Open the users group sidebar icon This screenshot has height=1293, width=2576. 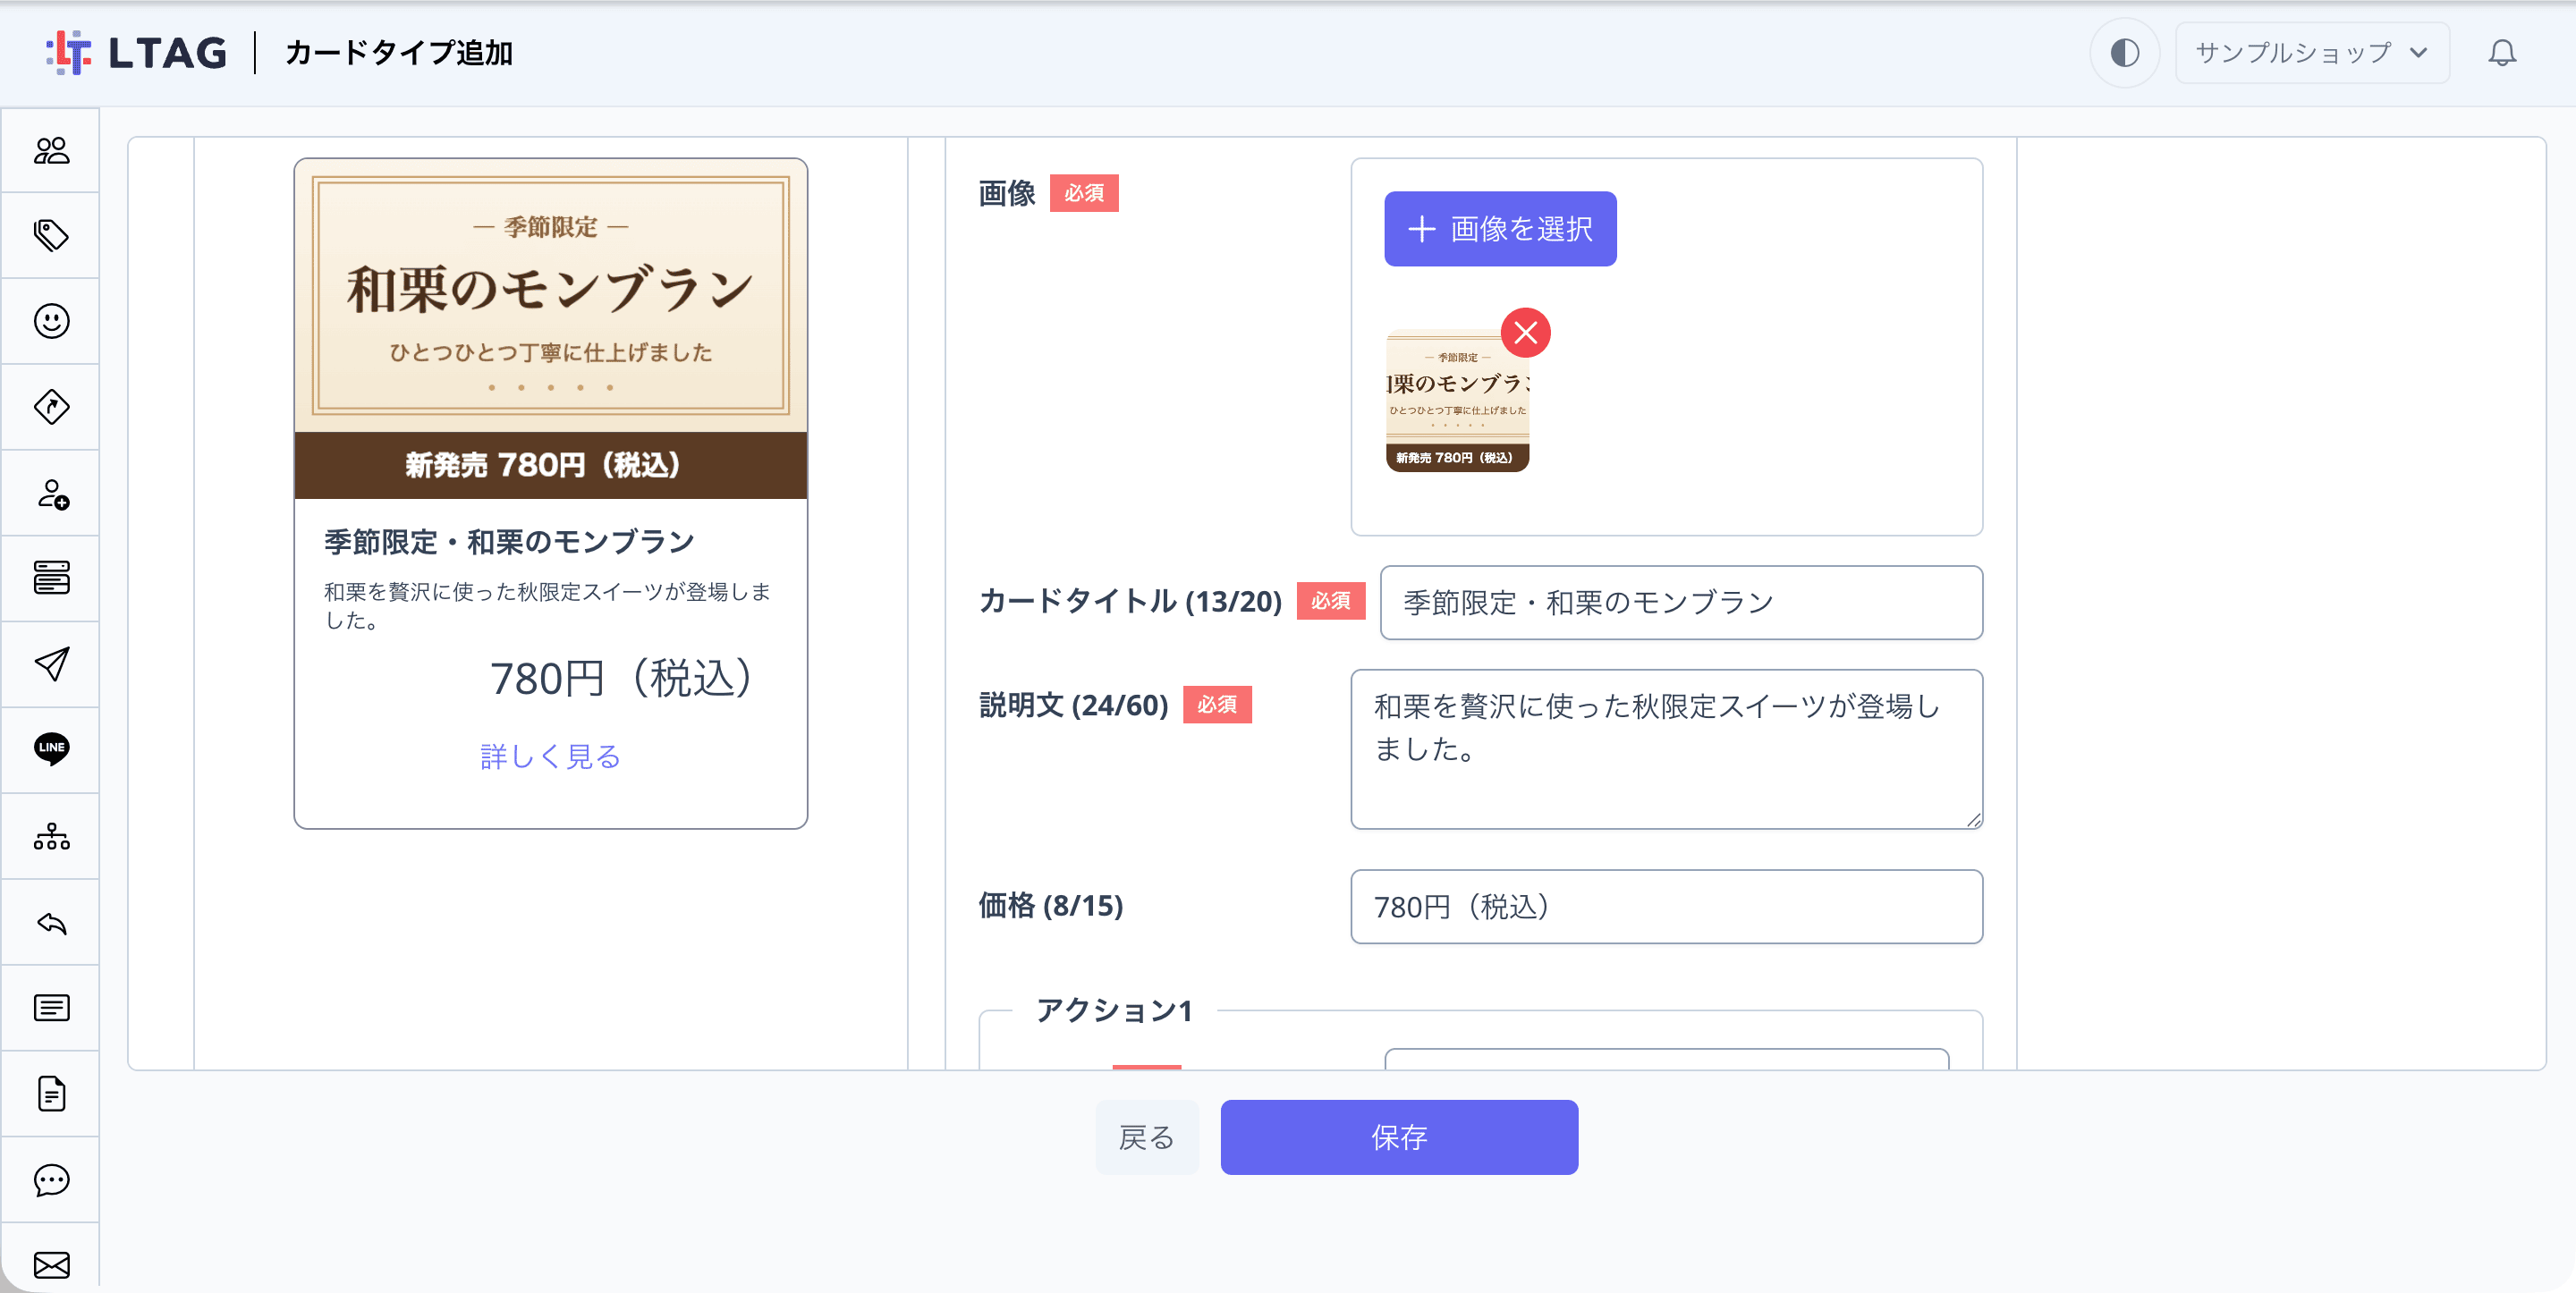pyautogui.click(x=51, y=151)
